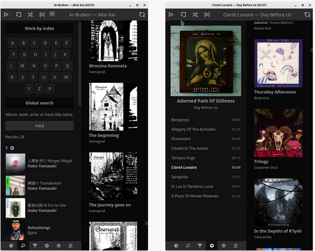Viewport: 315px width, 251px height.
Task: Select magnifier search tab in Ar-Butken window
Action: coord(23,246)
